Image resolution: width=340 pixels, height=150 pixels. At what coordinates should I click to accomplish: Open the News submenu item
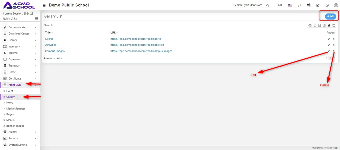point(10,102)
